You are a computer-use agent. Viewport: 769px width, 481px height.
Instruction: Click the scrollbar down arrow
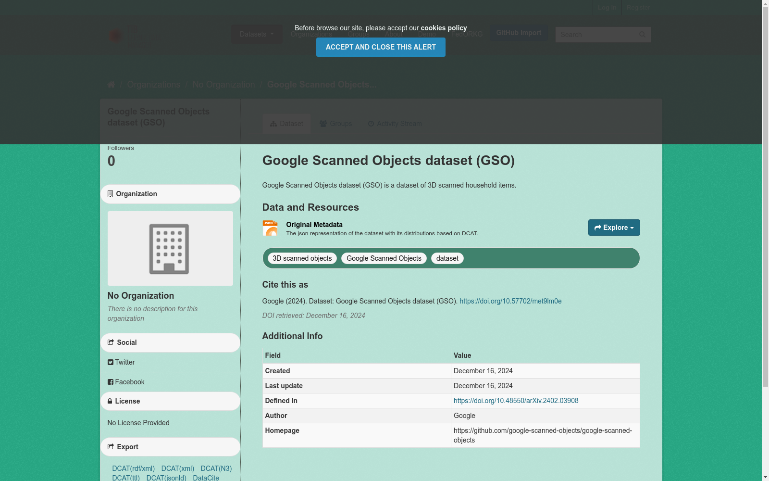765,477
